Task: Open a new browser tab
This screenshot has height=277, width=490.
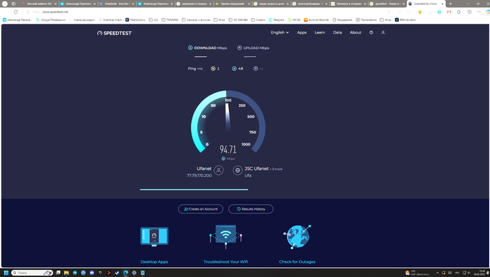Action: (450, 3)
